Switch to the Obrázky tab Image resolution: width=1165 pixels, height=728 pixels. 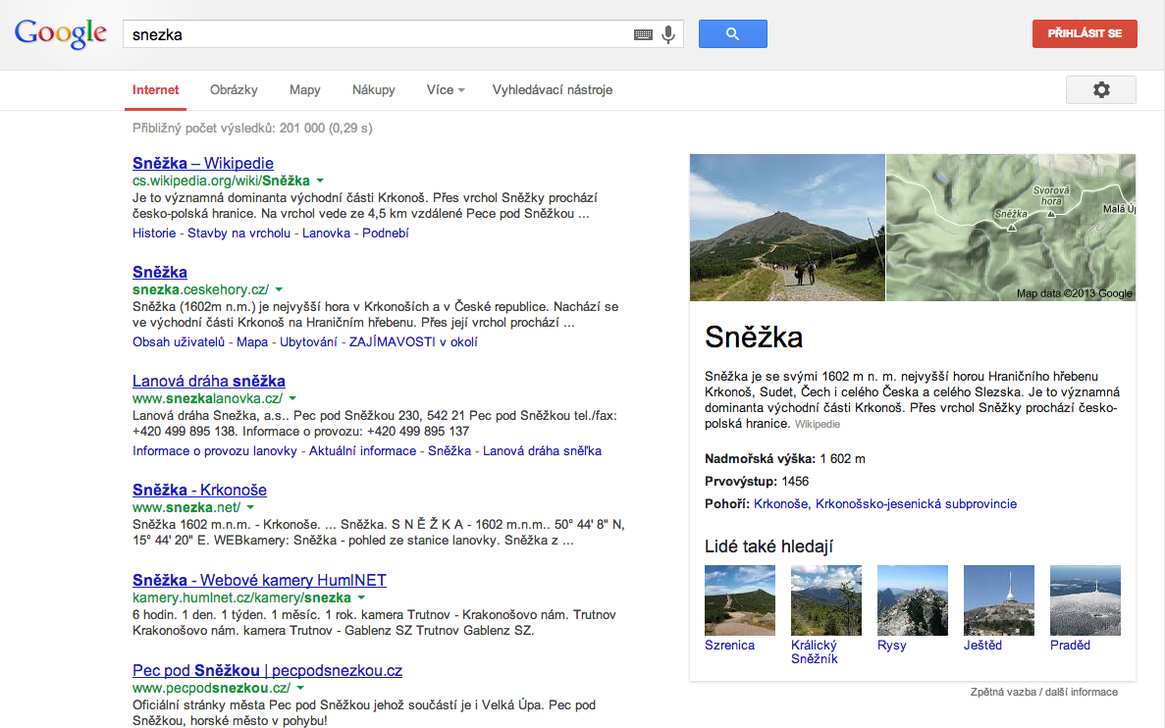234,90
